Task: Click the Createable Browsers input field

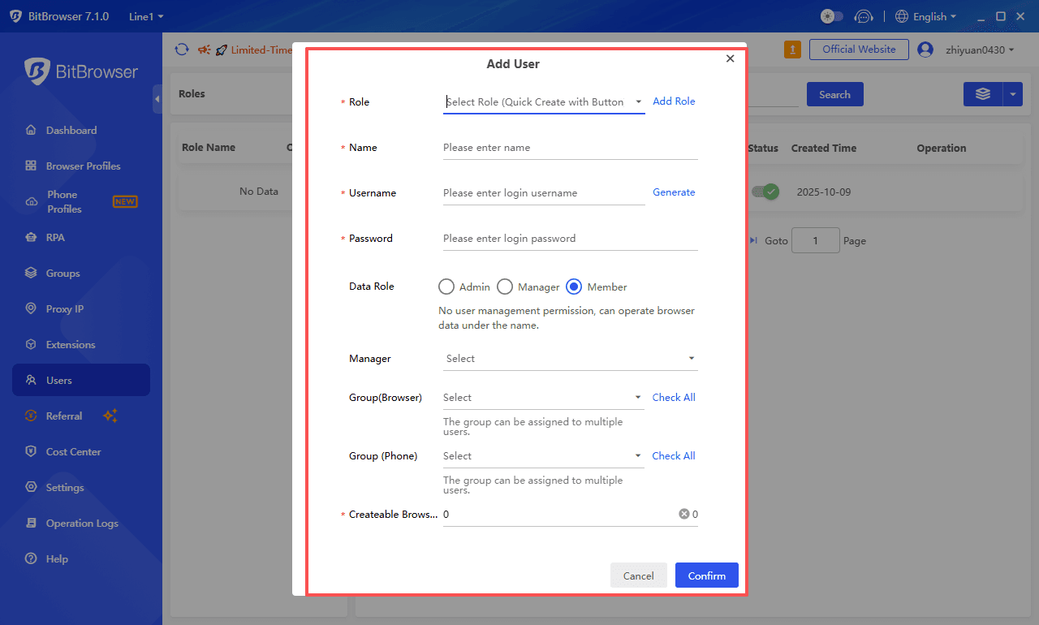Action: (x=560, y=514)
